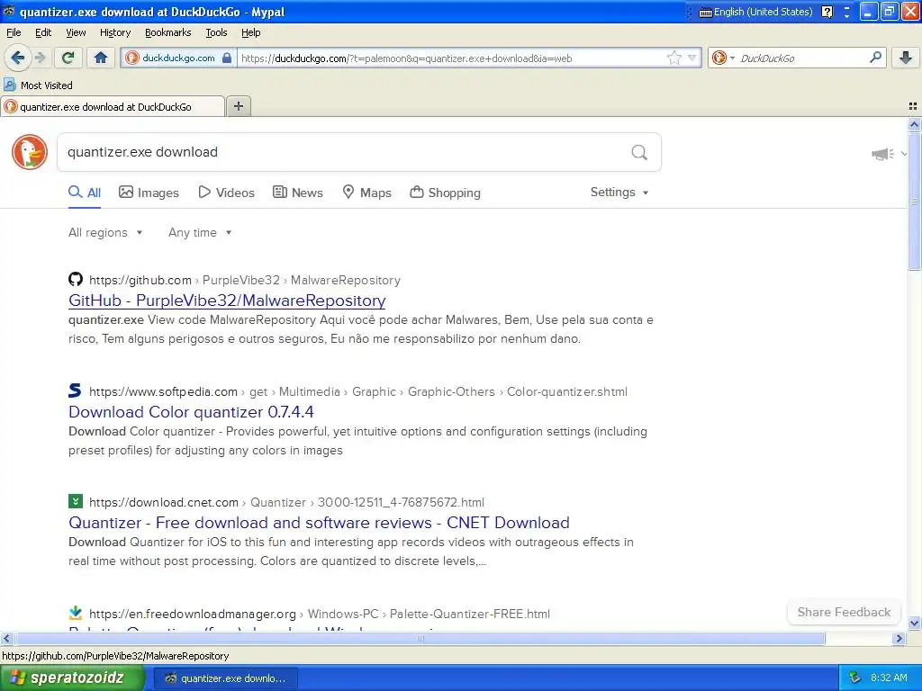This screenshot has width=922, height=691.
Task: Switch to the Shopping tab
Action: (445, 193)
